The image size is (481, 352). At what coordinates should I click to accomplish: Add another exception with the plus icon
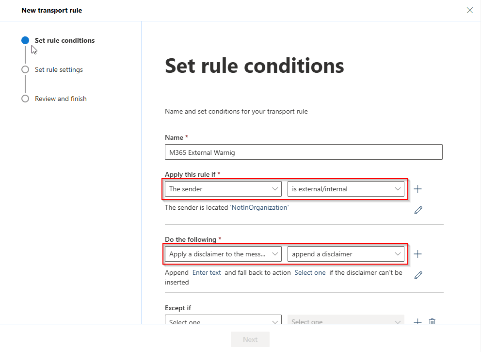[x=417, y=321]
